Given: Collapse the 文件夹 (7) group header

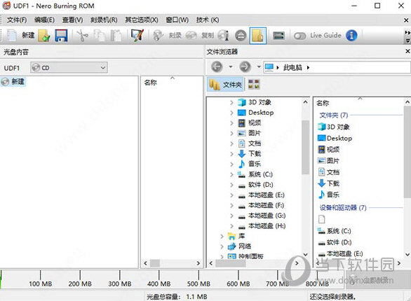Looking at the screenshot, I should [334, 115].
